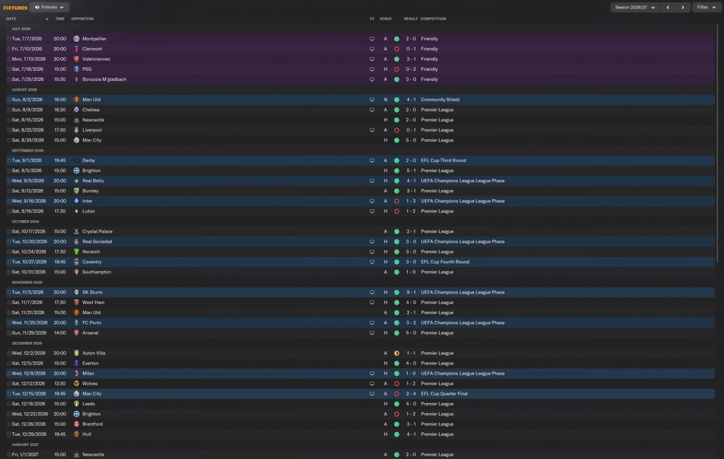The width and height of the screenshot is (724, 459).
Task: Click the Burnley club badge
Action: [x=76, y=191]
